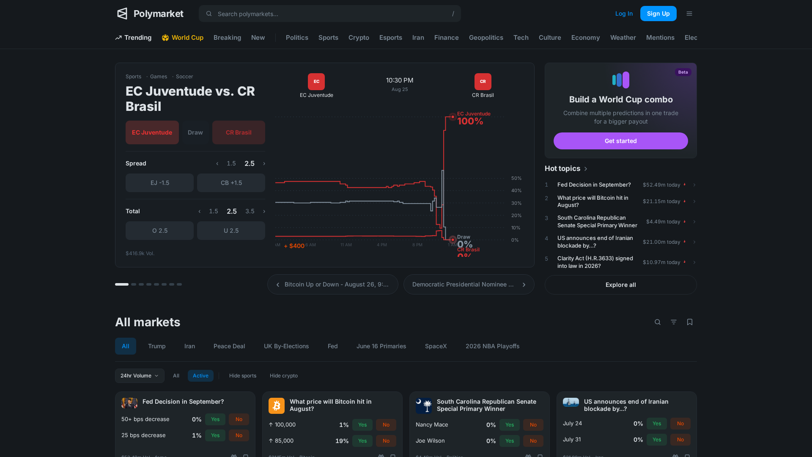Buy No on July 31 blockade end

pos(680,440)
